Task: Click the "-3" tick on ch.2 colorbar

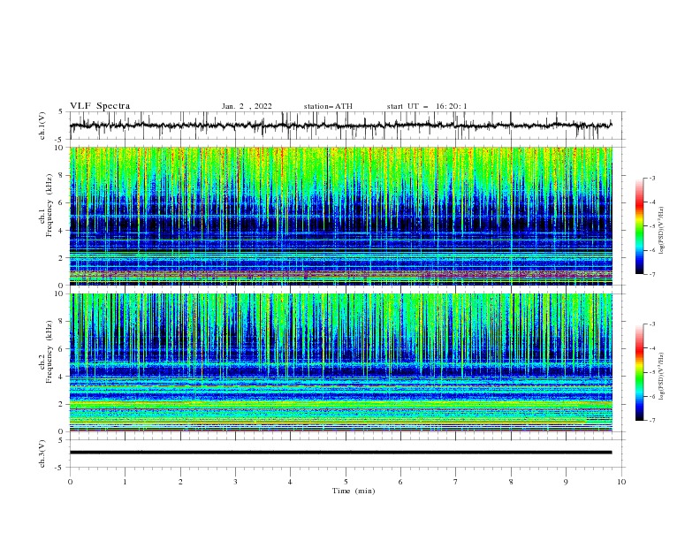Action: [x=652, y=324]
